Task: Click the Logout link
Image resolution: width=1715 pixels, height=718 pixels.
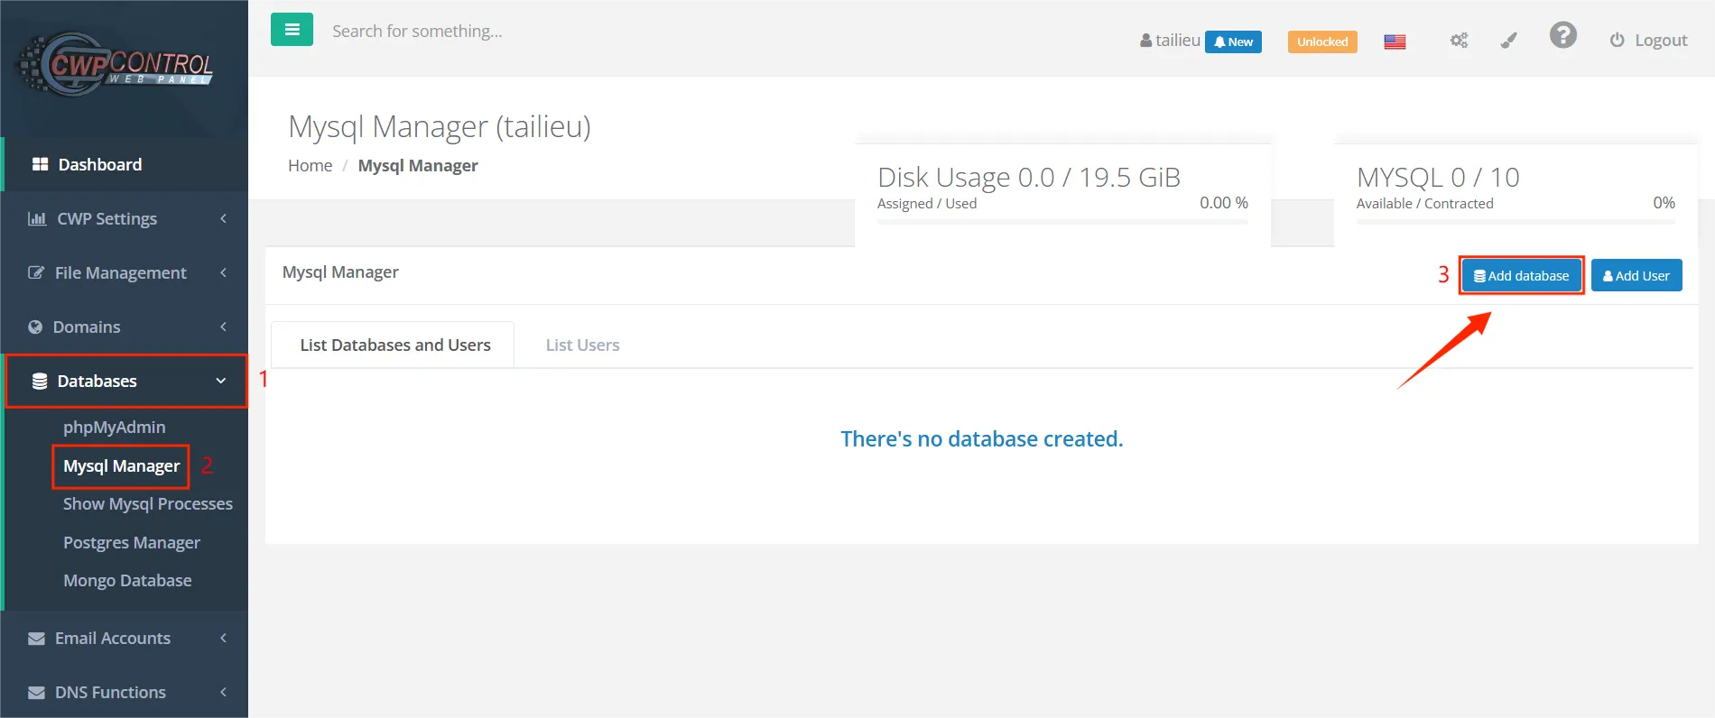Action: pos(1661,41)
